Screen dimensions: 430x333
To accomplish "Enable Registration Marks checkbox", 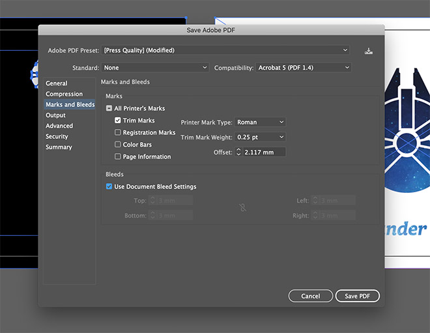I will (x=118, y=132).
